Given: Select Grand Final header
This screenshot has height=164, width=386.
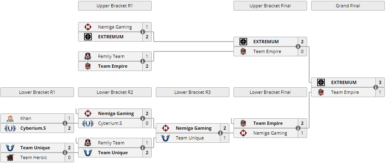Looking at the screenshot, I should (348, 6).
